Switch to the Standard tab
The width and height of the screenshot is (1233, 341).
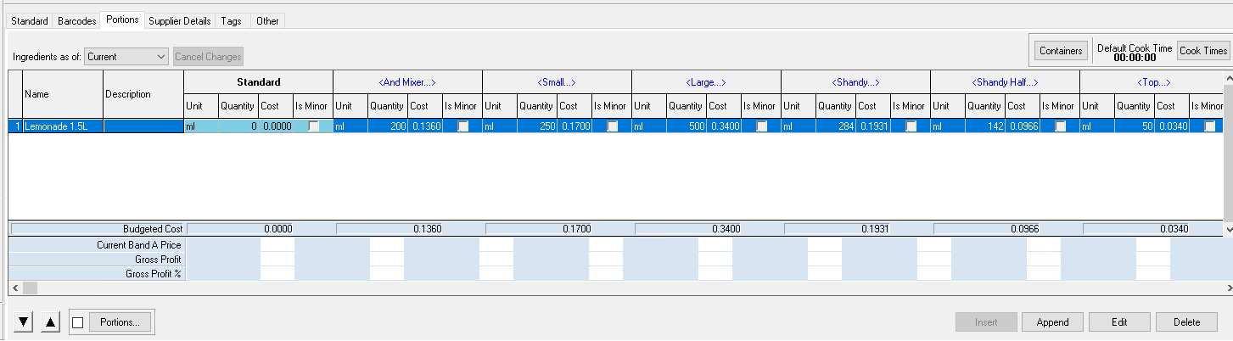[30, 21]
